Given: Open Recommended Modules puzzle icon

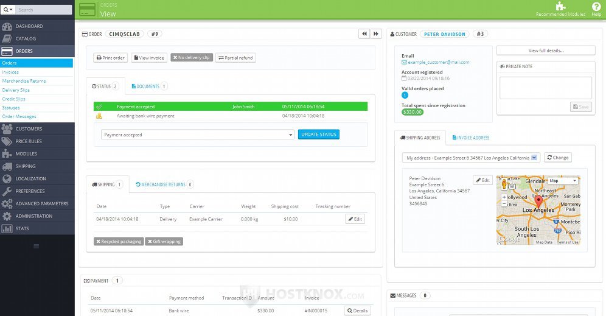Looking at the screenshot, I should pos(560,6).
